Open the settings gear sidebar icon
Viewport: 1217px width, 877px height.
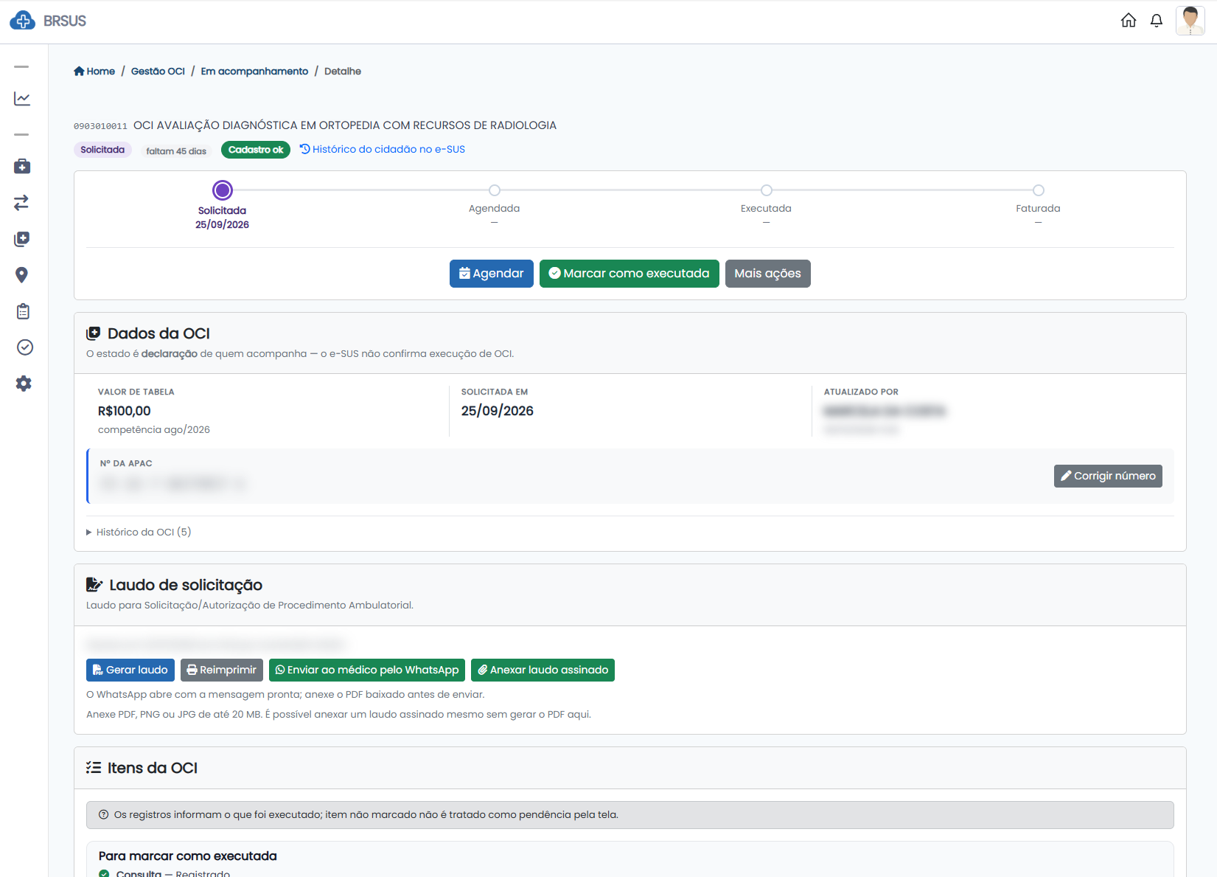[24, 384]
